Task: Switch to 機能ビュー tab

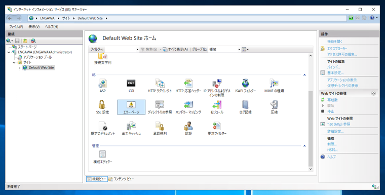Action: [x=97, y=179]
